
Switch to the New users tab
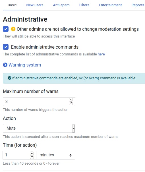coord(35,5)
